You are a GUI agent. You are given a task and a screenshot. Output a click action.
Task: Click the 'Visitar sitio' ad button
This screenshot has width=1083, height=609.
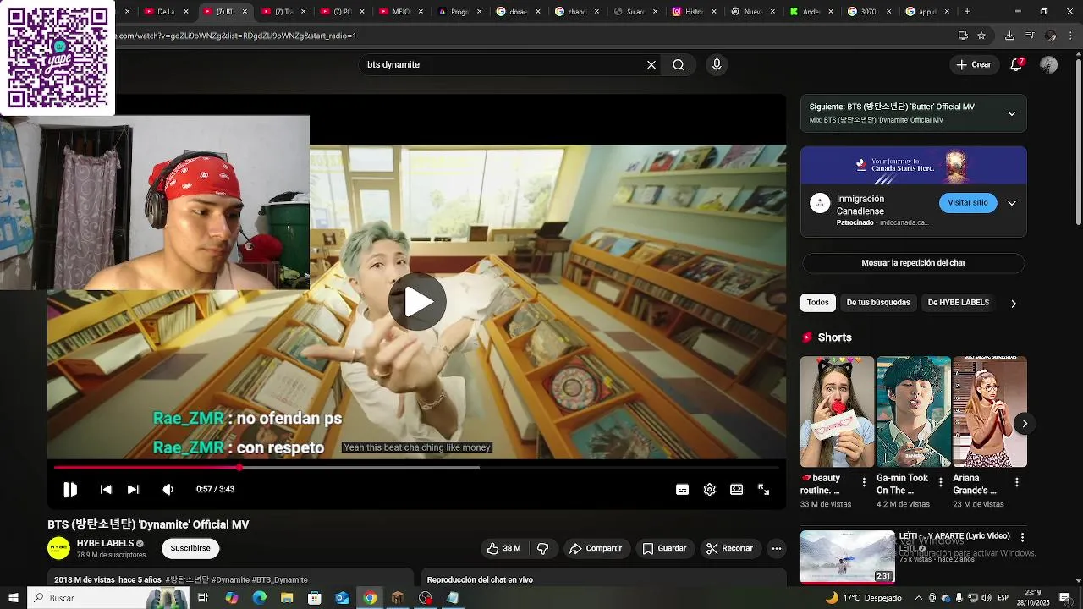coord(968,203)
